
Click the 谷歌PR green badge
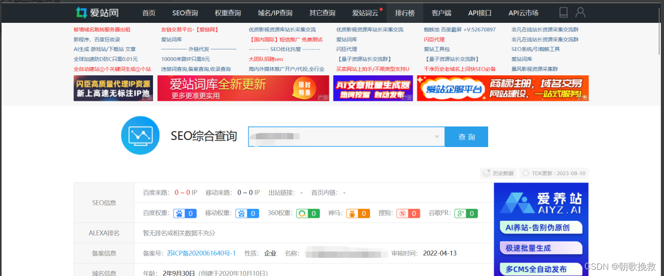[466, 213]
